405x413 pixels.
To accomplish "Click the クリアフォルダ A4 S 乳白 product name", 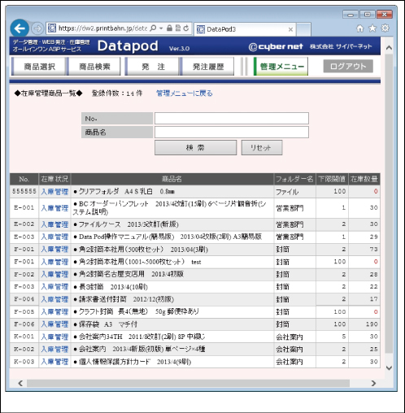I will coord(124,192).
